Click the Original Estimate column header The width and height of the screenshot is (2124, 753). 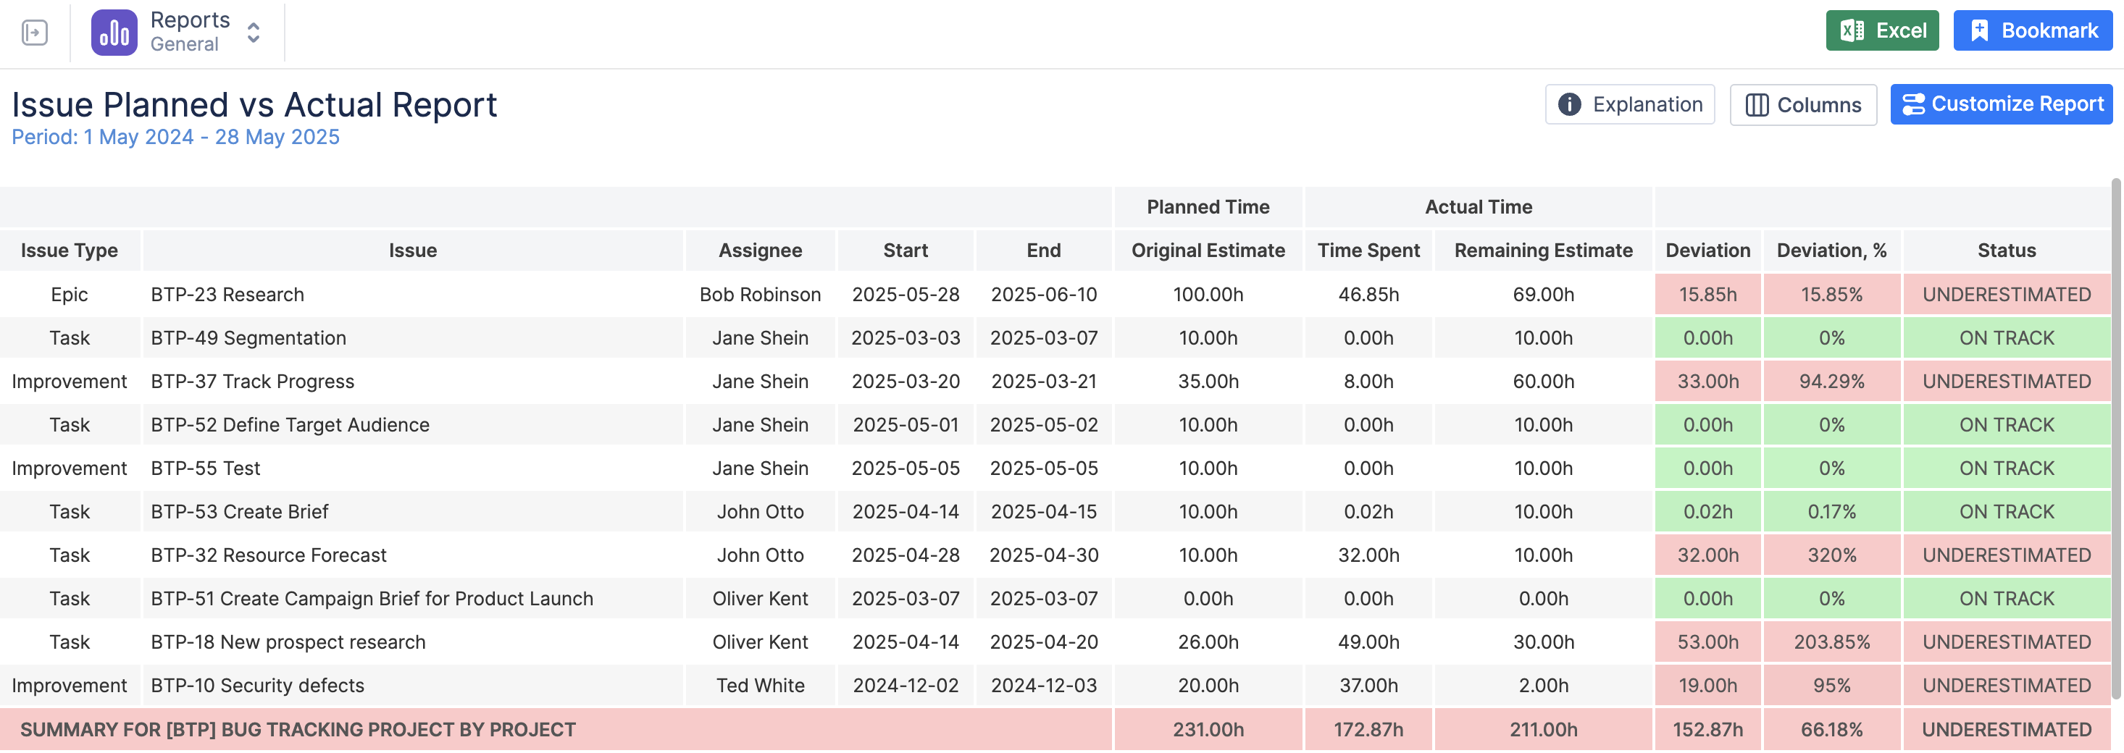click(x=1207, y=251)
